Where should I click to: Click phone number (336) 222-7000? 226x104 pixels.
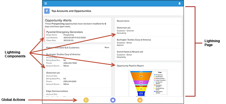click(x=70, y=63)
